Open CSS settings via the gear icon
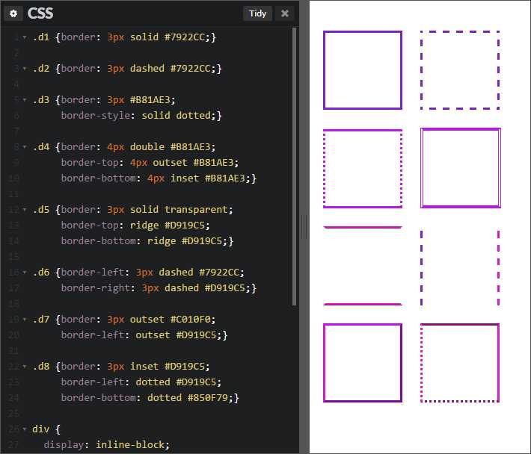This screenshot has height=454, width=531. coord(14,13)
